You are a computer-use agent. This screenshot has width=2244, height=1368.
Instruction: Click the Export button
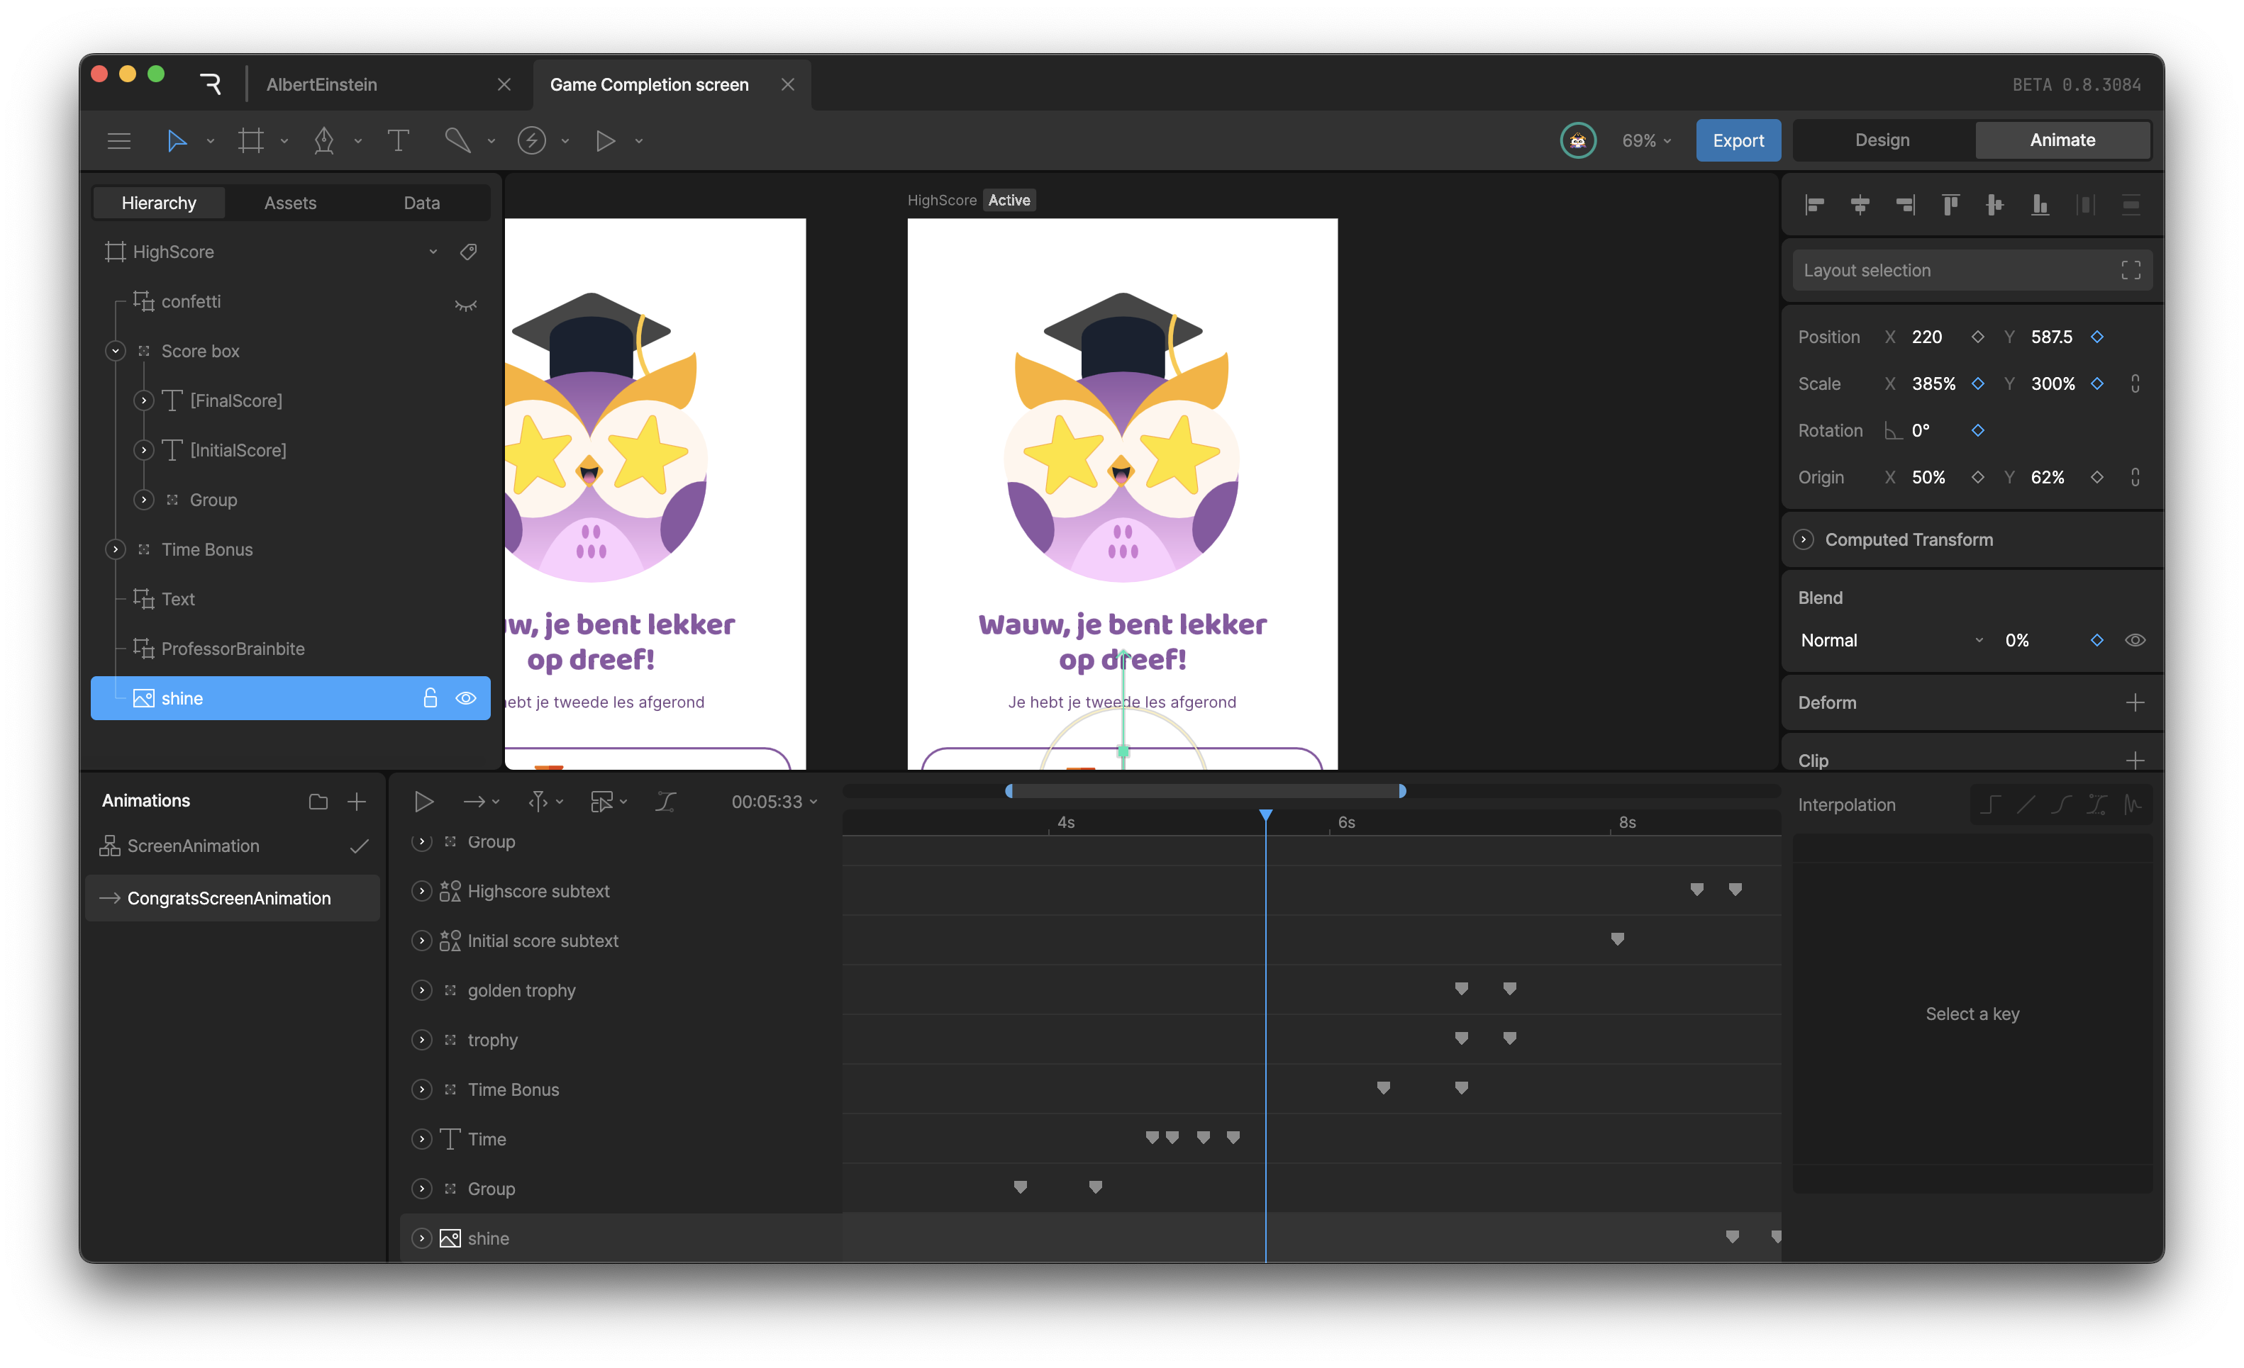click(1738, 140)
